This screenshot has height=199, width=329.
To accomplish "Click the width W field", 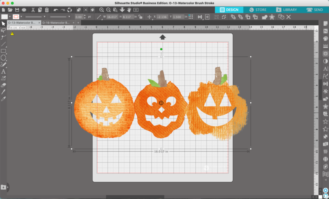I will (112, 17).
